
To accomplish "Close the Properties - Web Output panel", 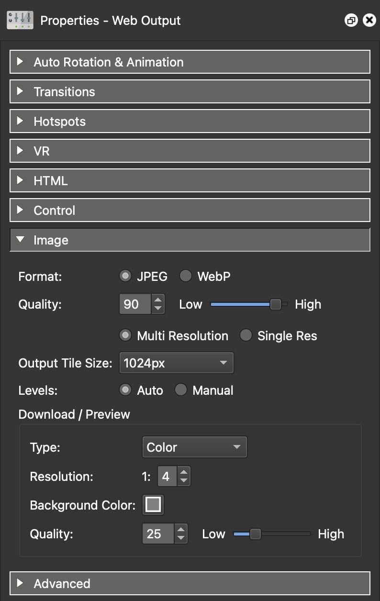I will pyautogui.click(x=369, y=21).
